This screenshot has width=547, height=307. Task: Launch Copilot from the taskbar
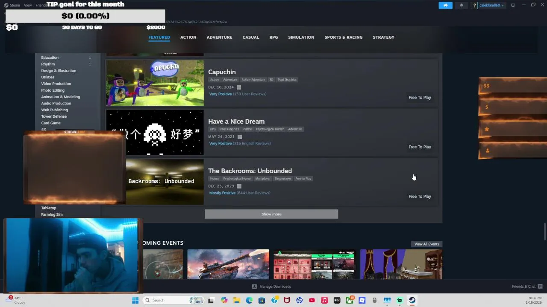click(x=224, y=300)
